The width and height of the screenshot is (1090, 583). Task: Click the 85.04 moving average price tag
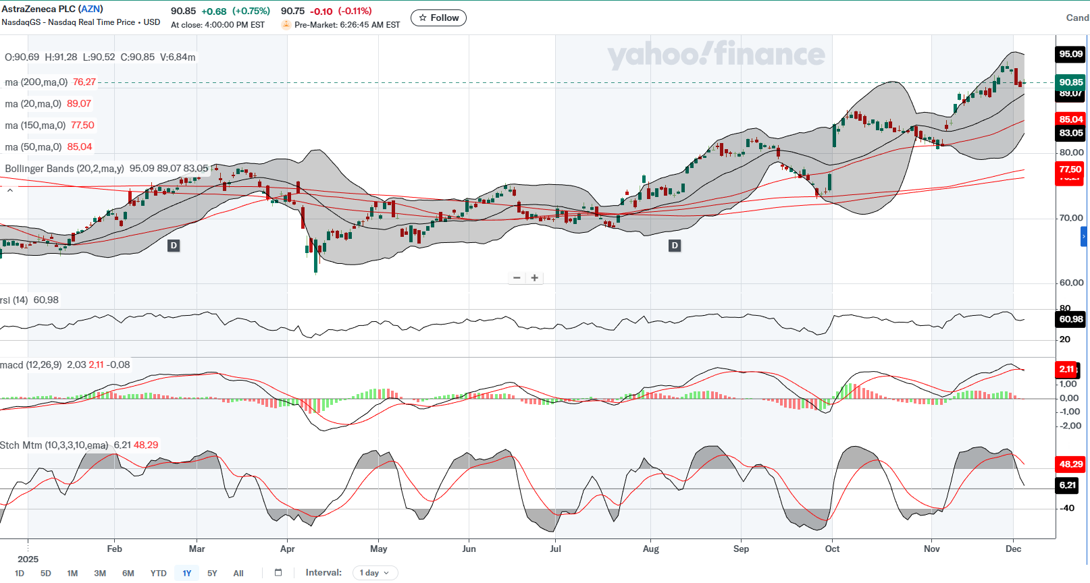(1070, 119)
